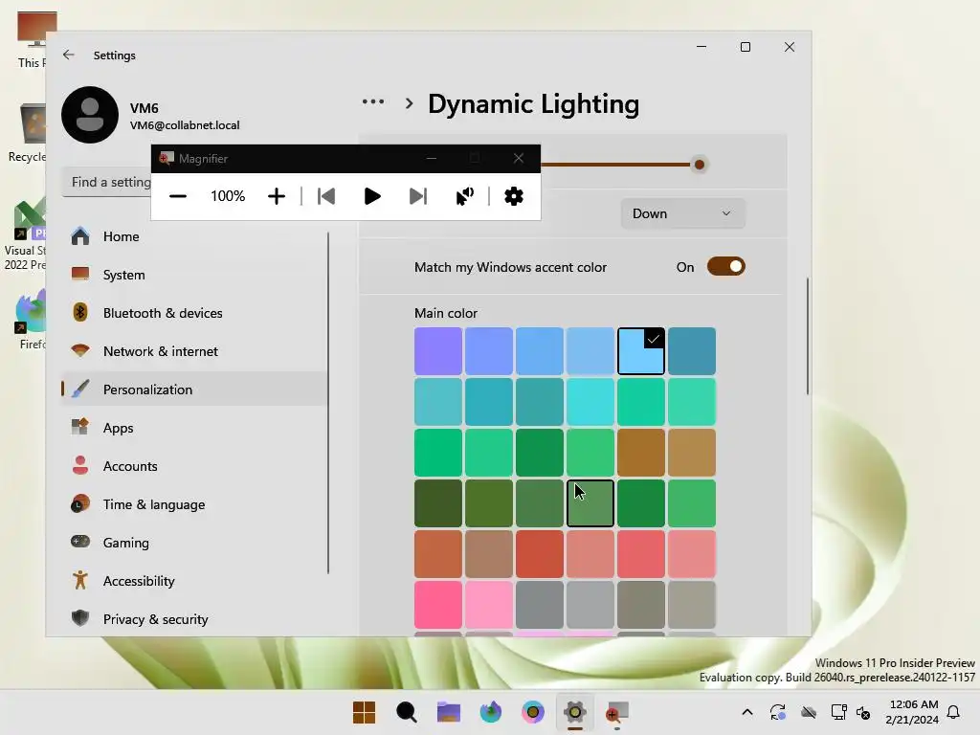Expand the Down direction dropdown

click(x=682, y=213)
